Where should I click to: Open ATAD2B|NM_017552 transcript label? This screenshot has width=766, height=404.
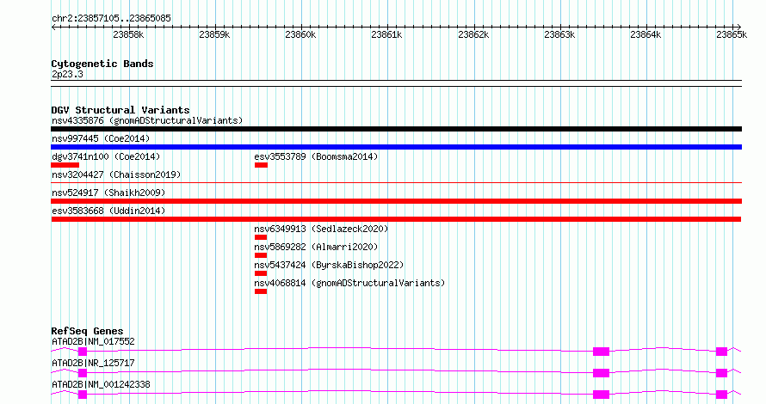pos(93,341)
